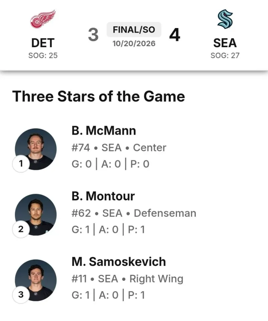Tap the DET team abbreviation
This screenshot has height=321, width=268.
pyautogui.click(x=43, y=43)
